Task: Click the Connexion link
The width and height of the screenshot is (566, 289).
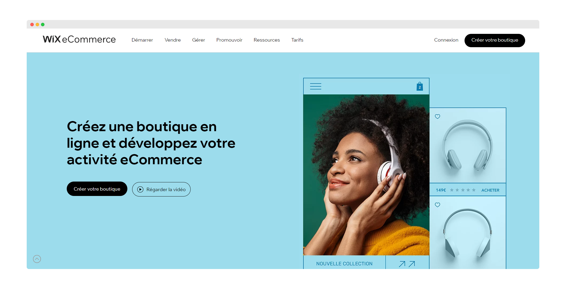Action: point(446,40)
